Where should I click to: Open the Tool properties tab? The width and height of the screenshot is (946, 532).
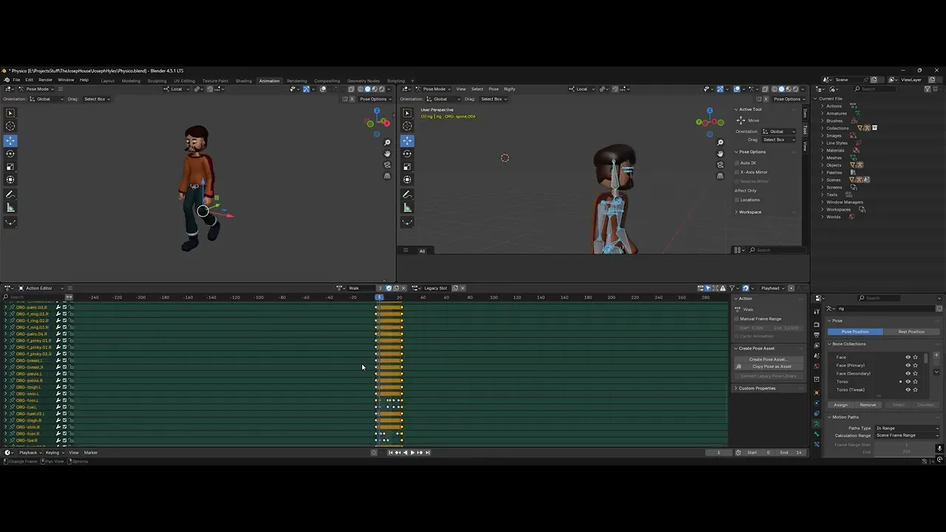(817, 312)
